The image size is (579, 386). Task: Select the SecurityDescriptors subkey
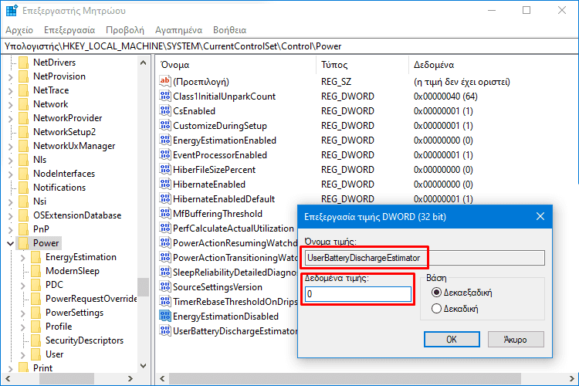click(x=84, y=340)
